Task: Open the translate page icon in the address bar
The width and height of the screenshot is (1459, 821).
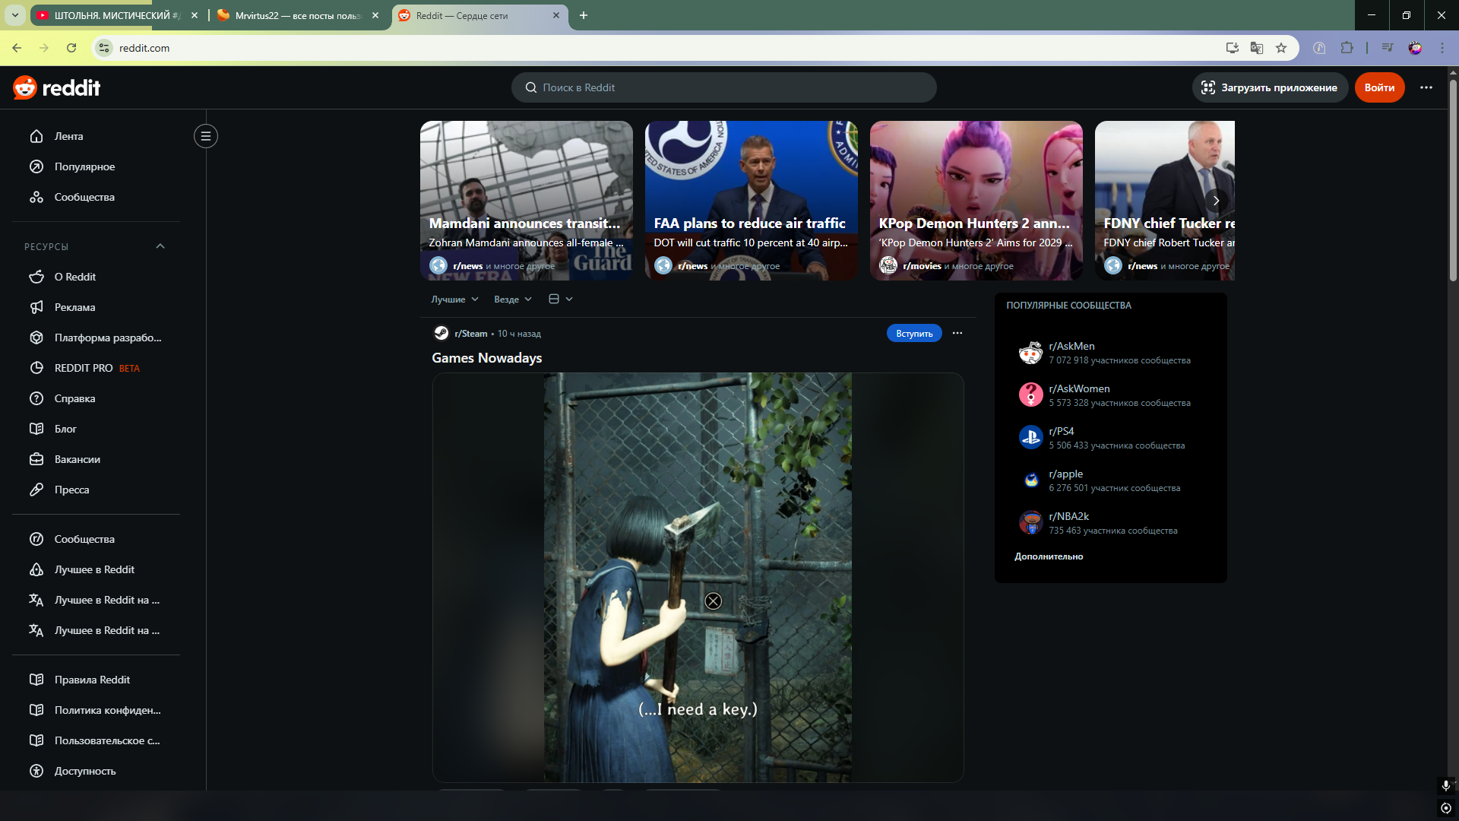Action: pyautogui.click(x=1257, y=48)
